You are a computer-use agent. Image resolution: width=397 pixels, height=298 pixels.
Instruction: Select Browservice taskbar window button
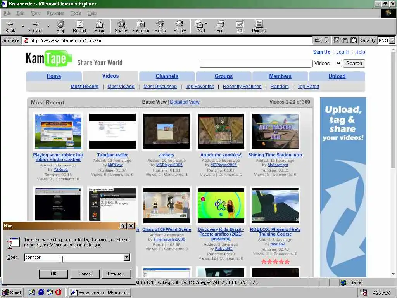(x=100, y=293)
